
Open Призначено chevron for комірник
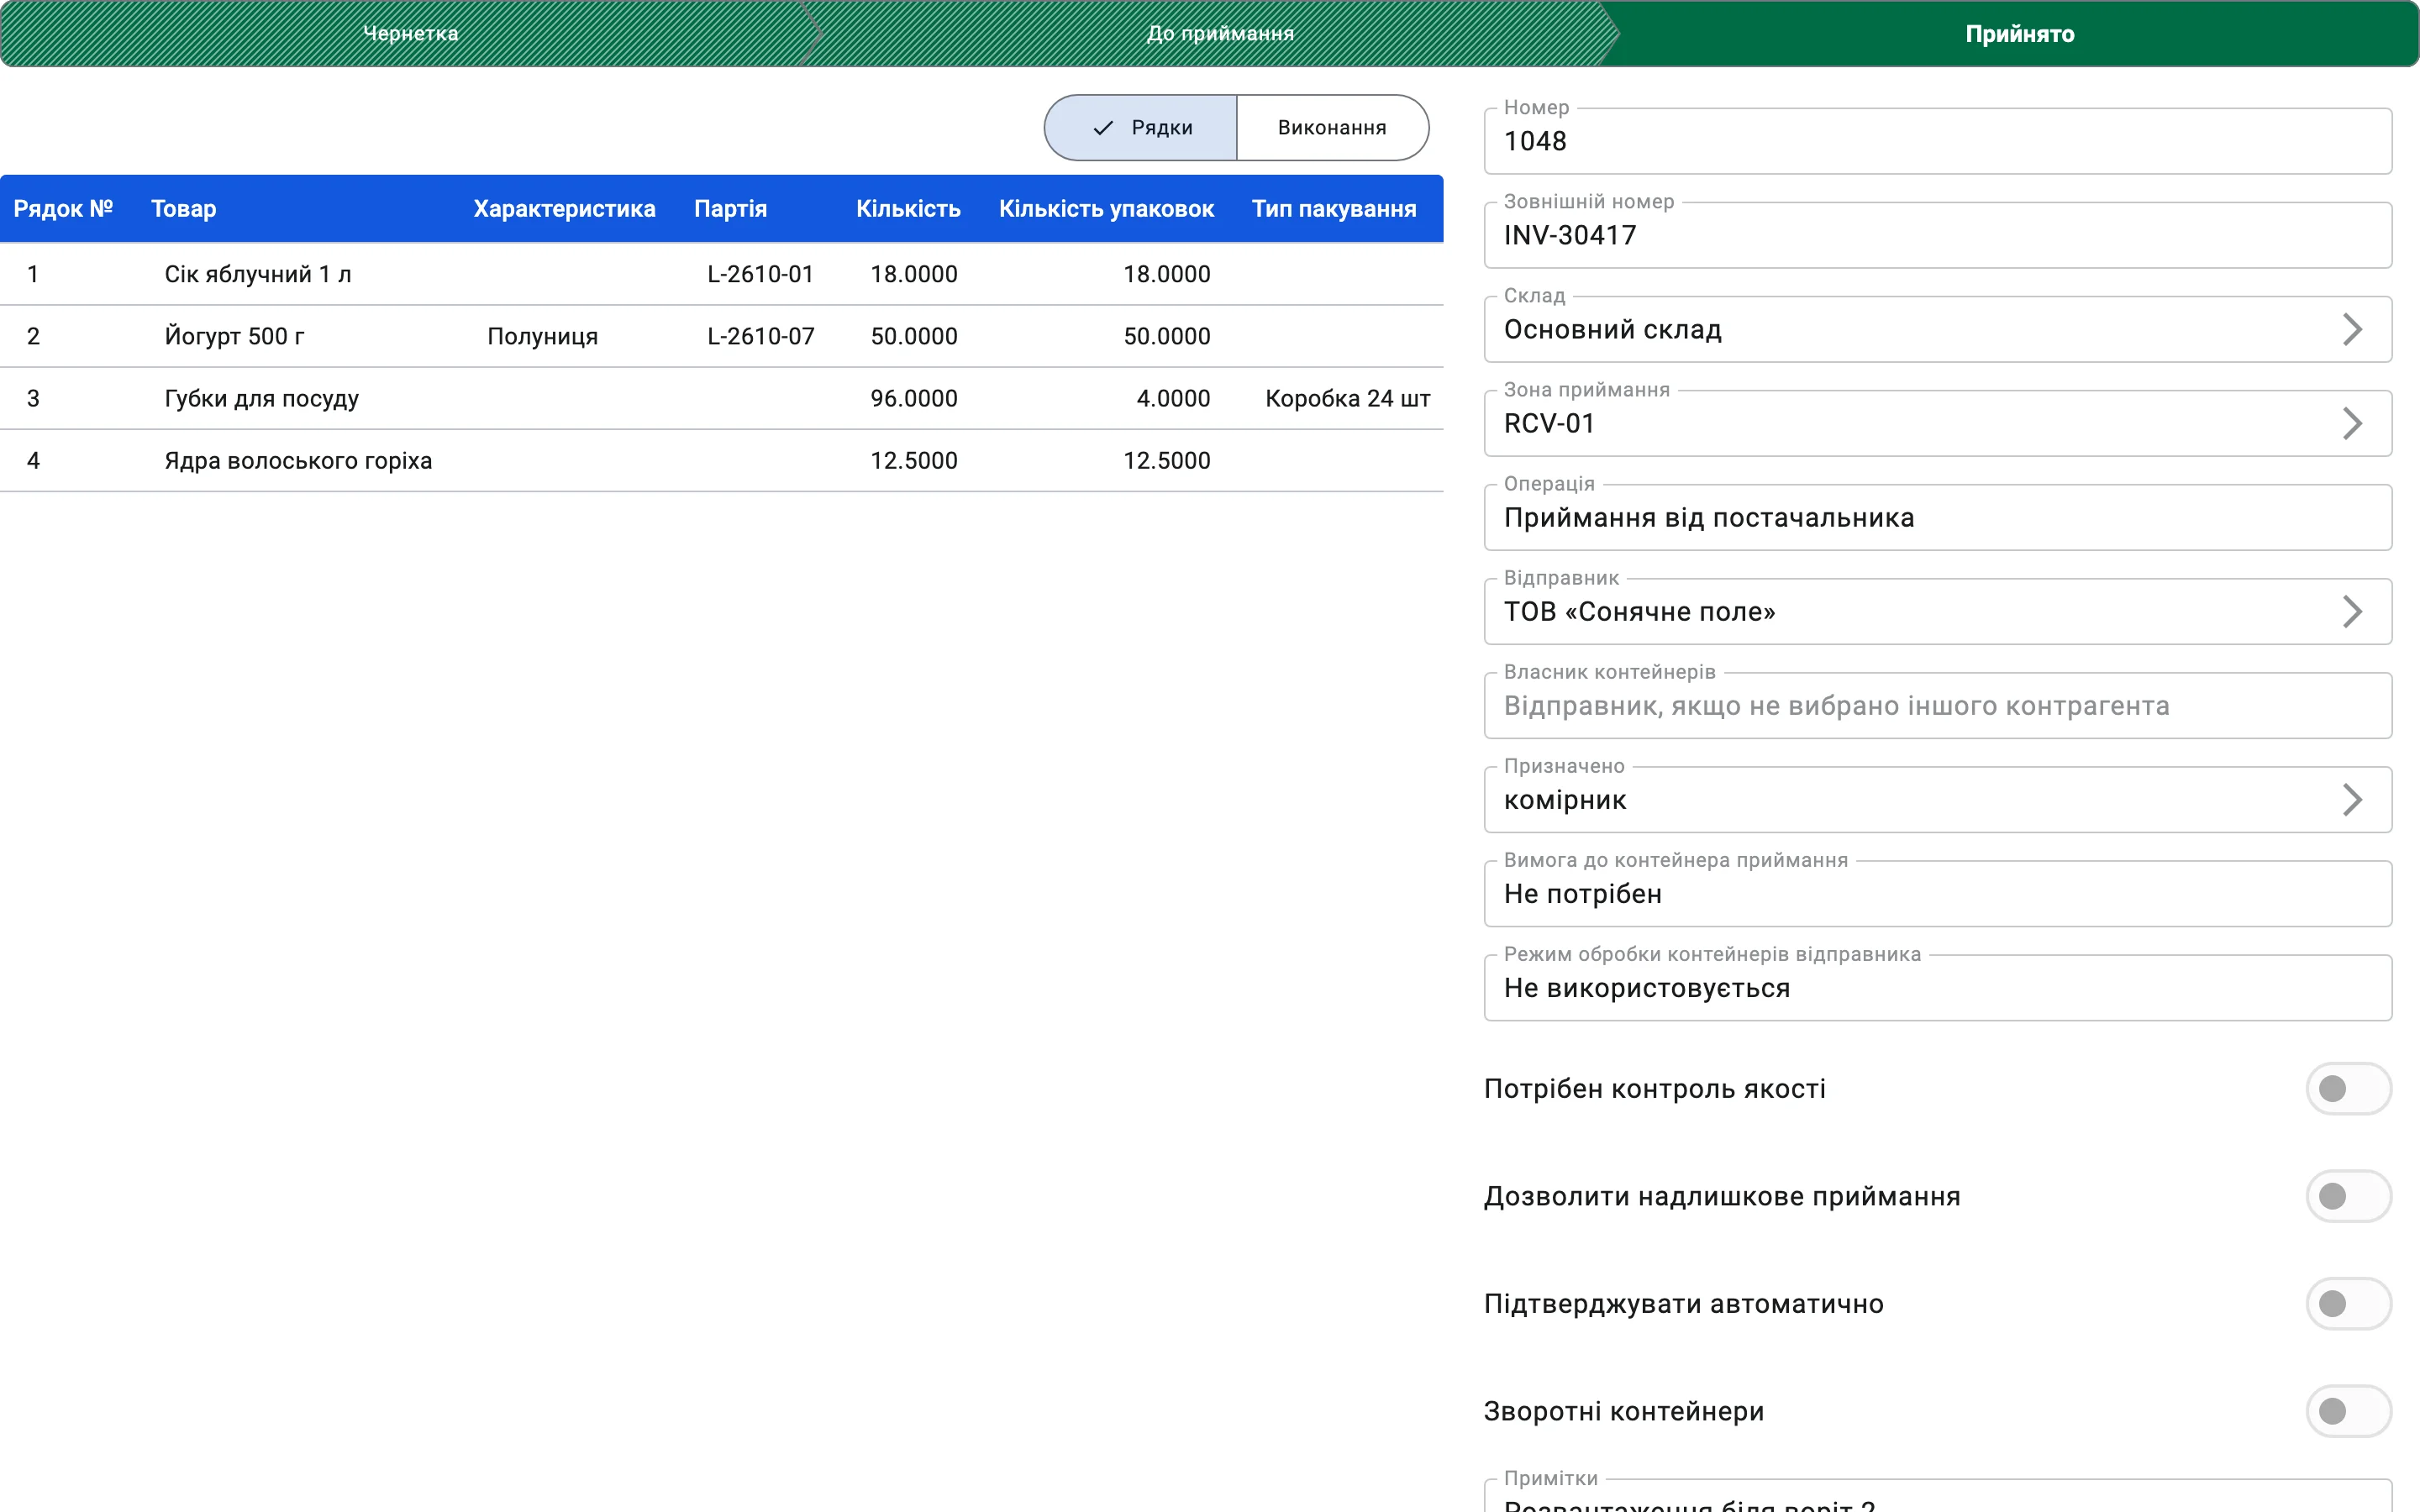[x=2352, y=799]
